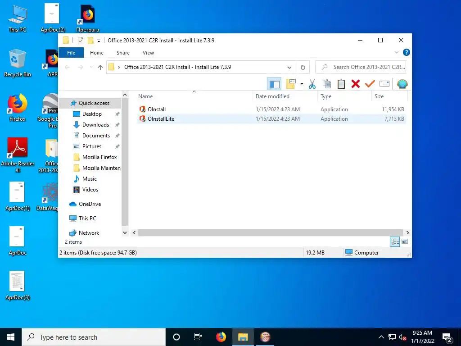Open the View ribbon tab
The image size is (461, 346).
click(148, 53)
